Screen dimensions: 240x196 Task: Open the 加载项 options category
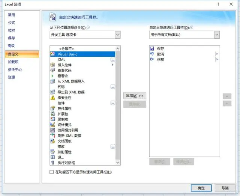coord(13,62)
